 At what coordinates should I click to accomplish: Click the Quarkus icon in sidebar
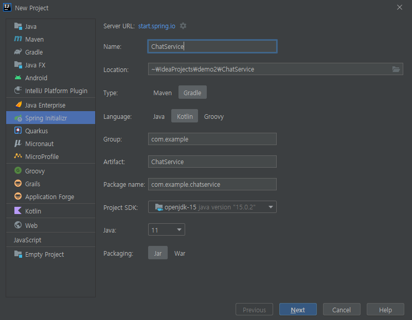pos(18,130)
